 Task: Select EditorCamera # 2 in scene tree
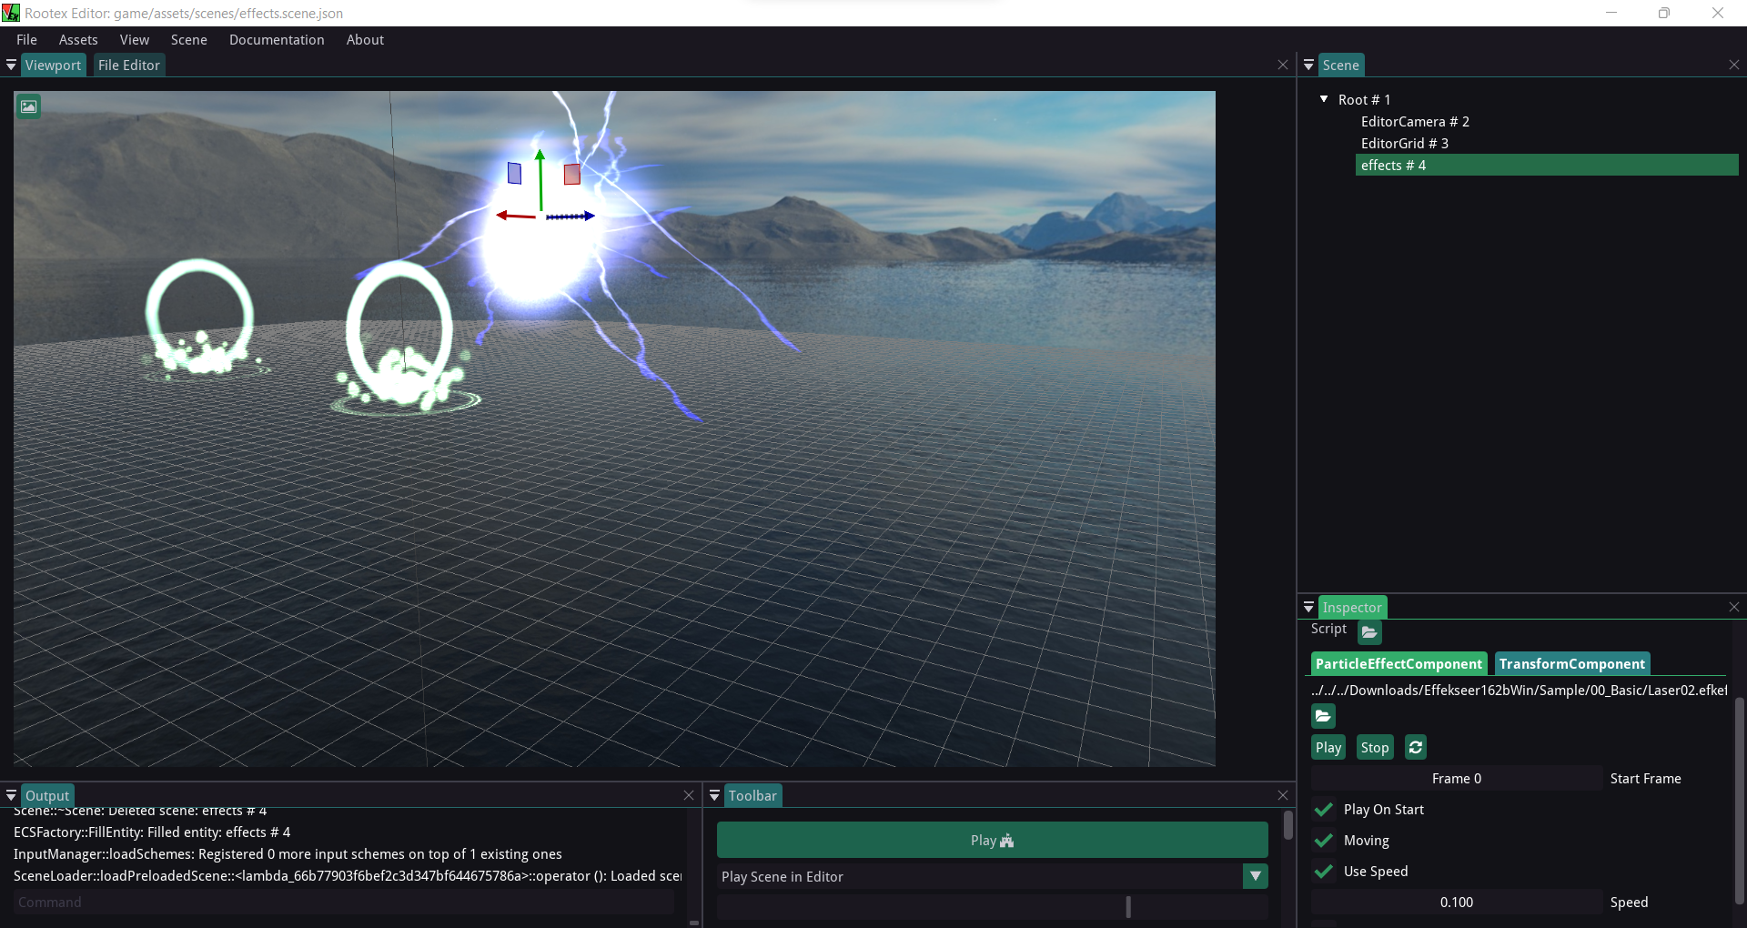(x=1415, y=121)
